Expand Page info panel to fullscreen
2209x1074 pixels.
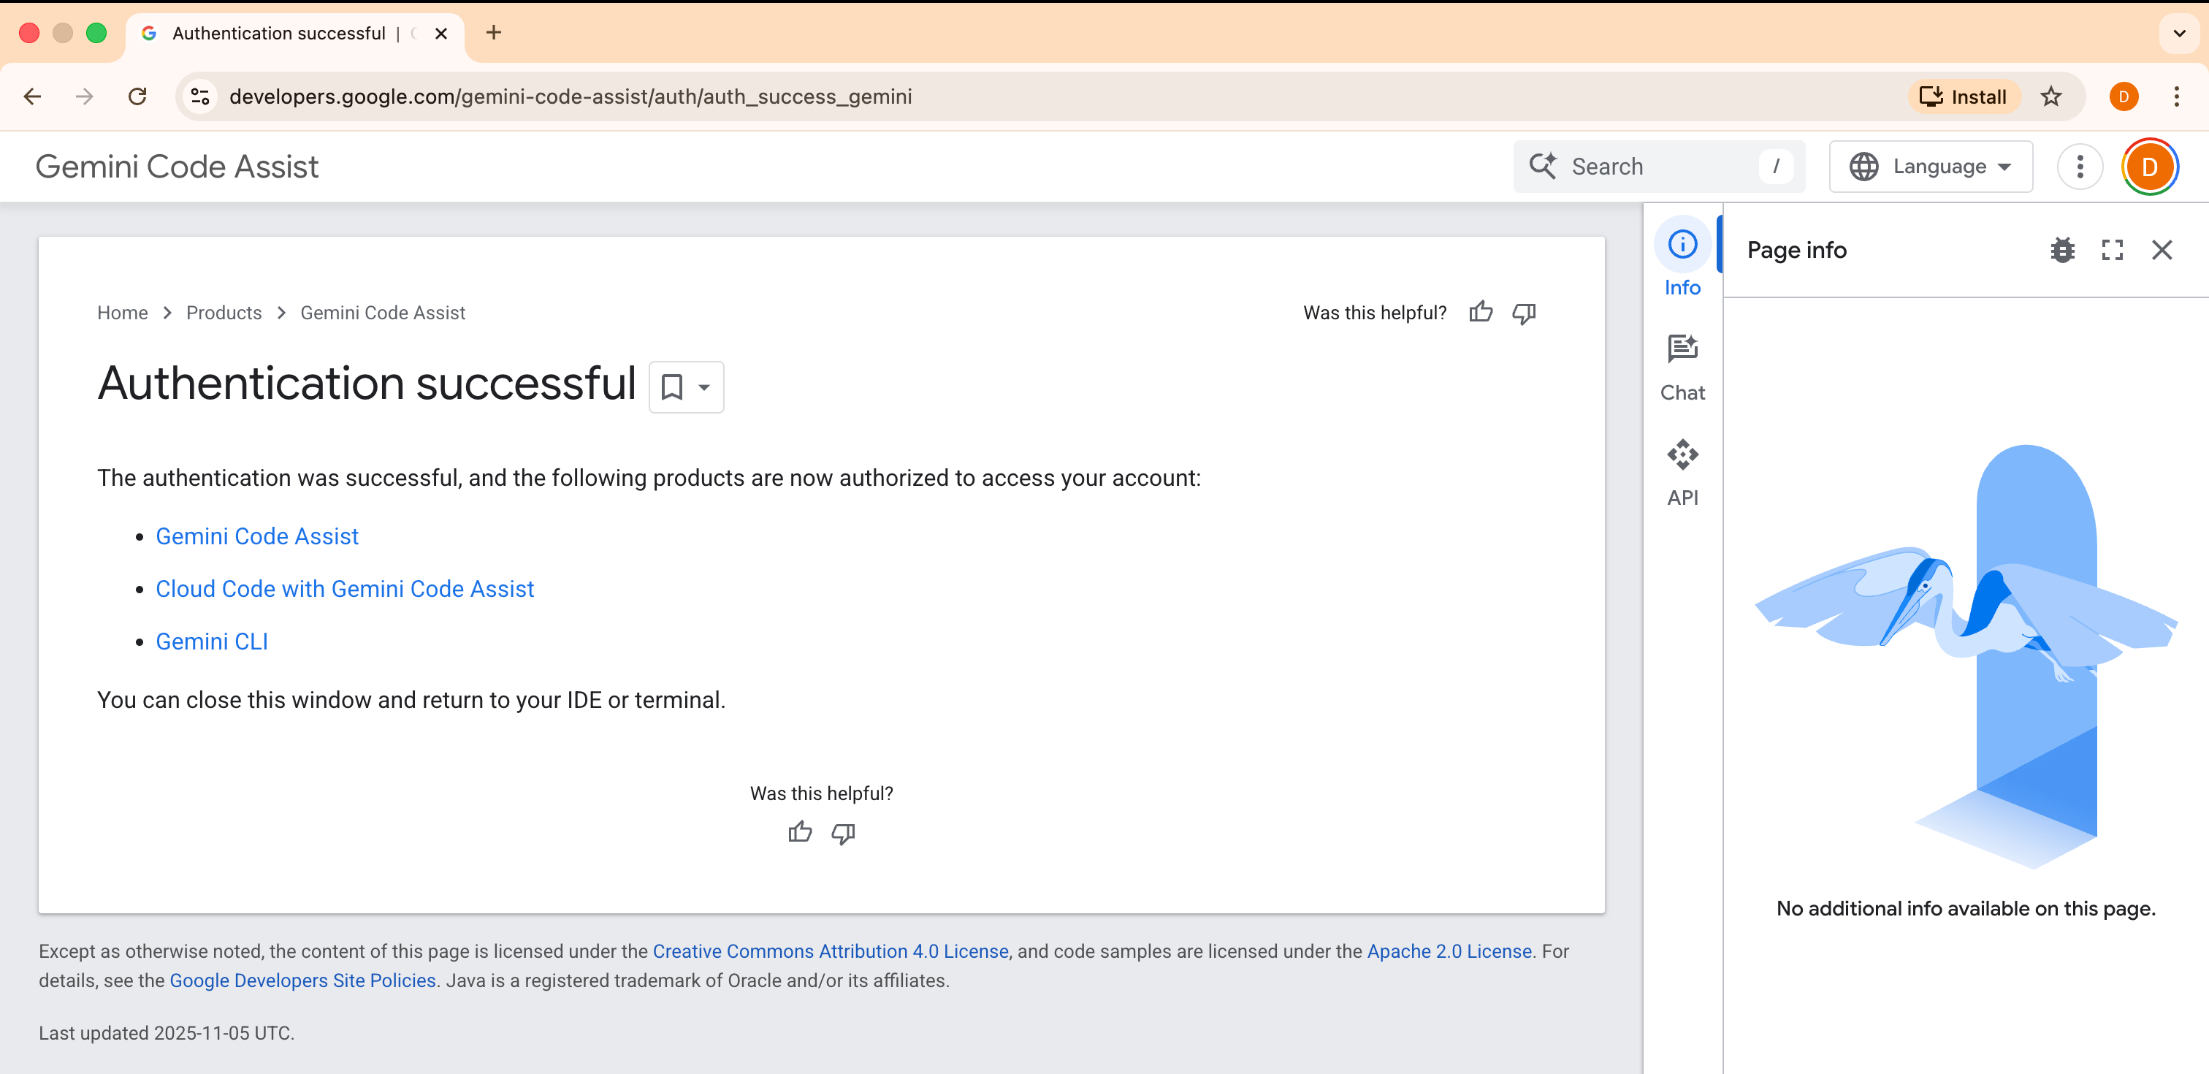[2112, 250]
